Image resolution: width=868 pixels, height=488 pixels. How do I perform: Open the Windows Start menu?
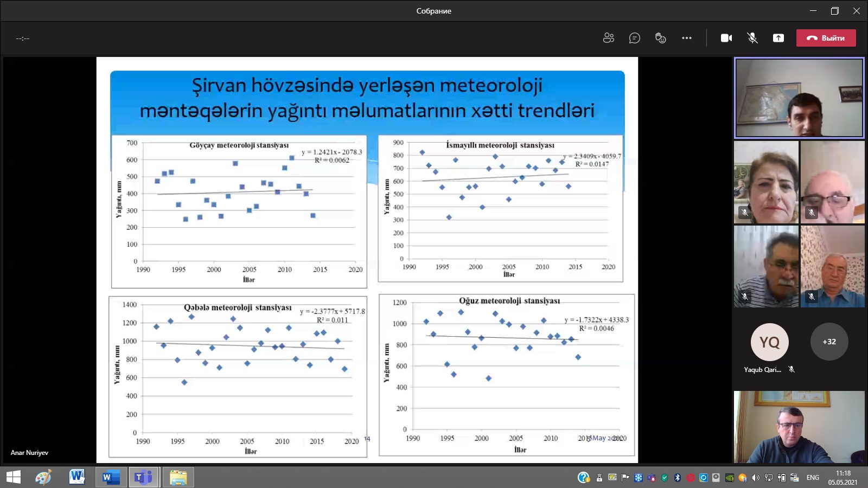[x=13, y=477]
